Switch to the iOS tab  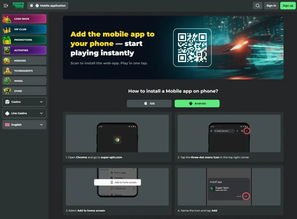tap(149, 104)
